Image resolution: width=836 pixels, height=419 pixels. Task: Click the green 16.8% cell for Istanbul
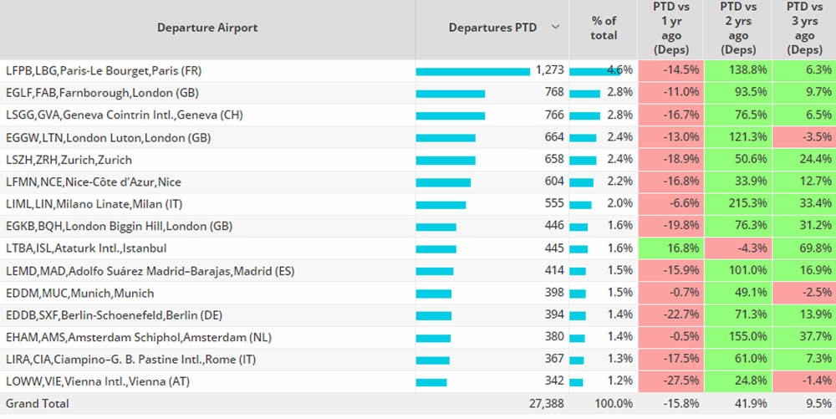[670, 248]
